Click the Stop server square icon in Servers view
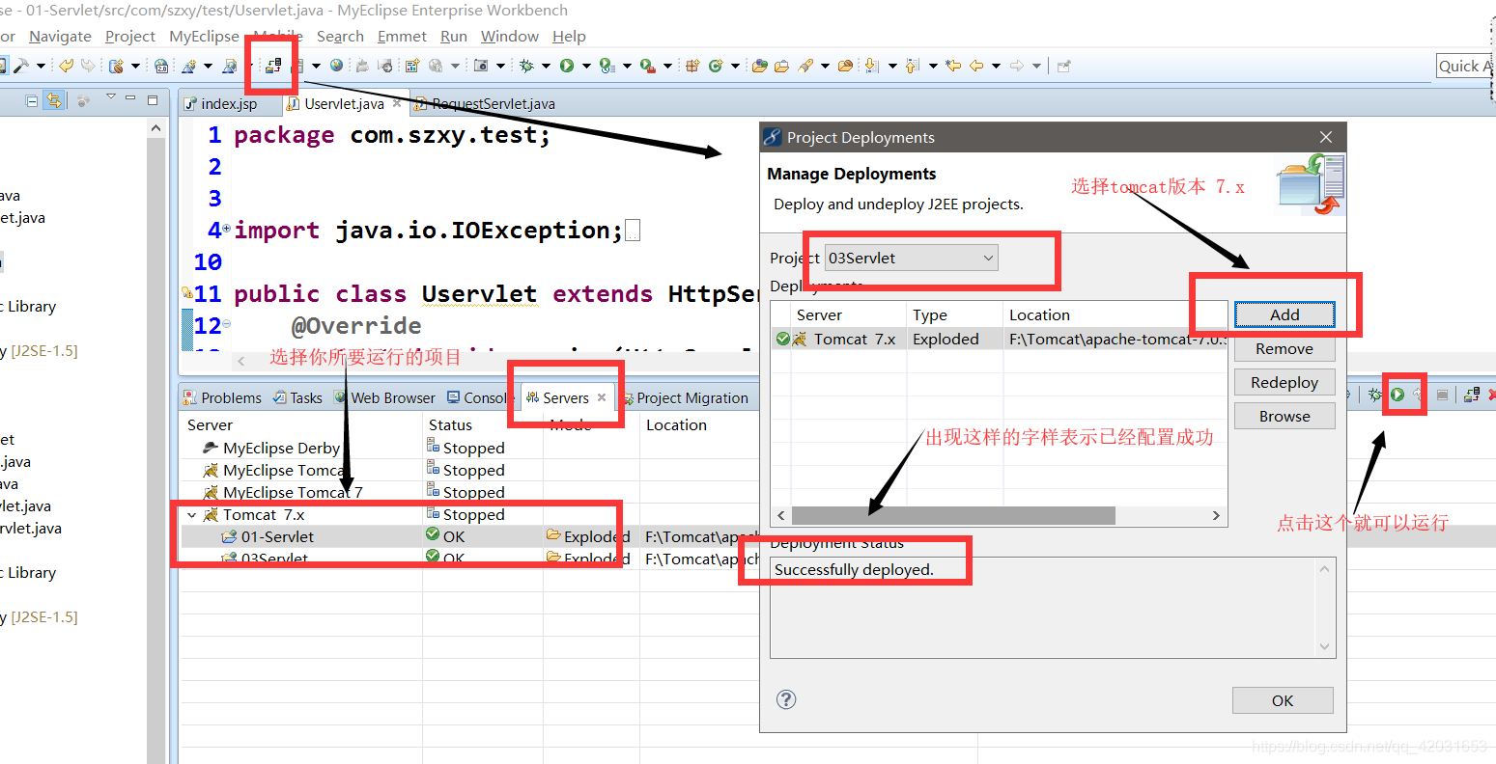 point(1442,395)
